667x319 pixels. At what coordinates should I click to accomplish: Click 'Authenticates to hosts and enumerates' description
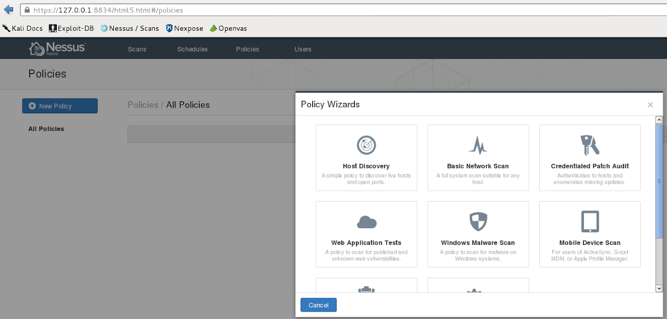click(590, 179)
